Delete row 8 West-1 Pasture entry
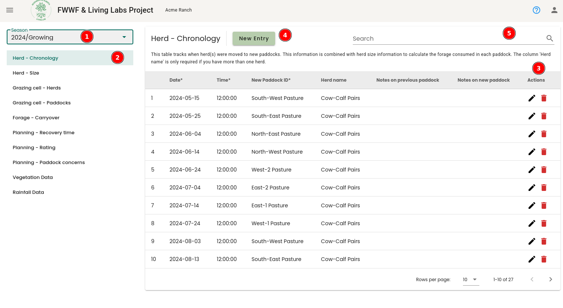 coord(544,223)
